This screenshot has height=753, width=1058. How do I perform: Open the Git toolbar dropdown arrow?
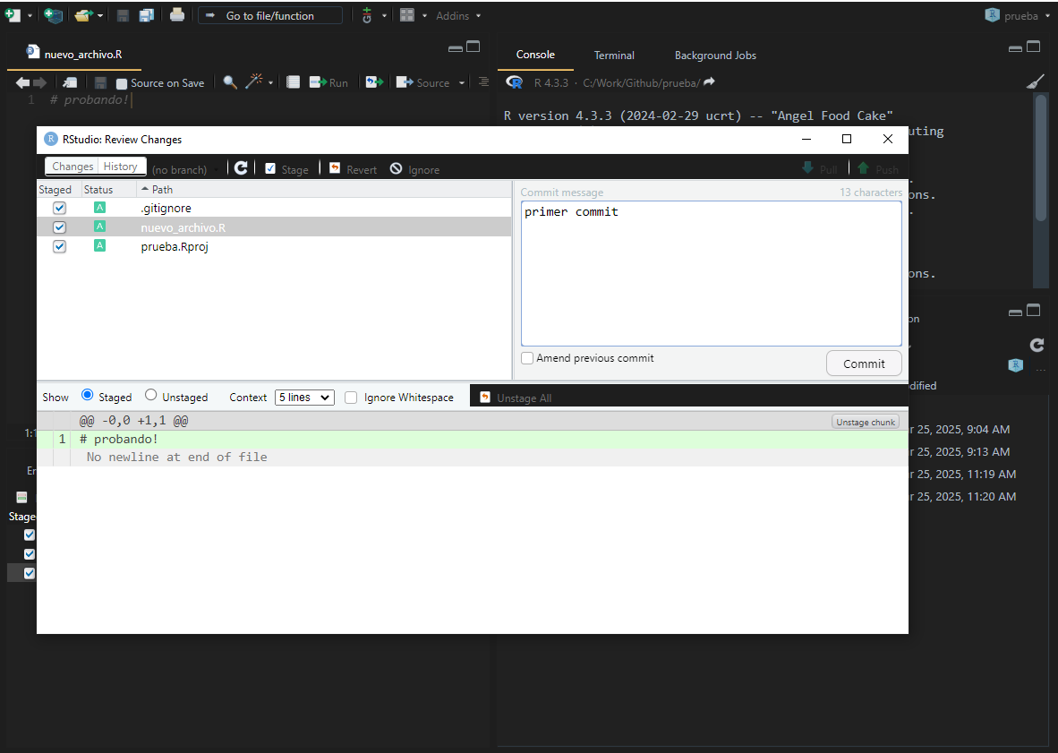pos(385,15)
